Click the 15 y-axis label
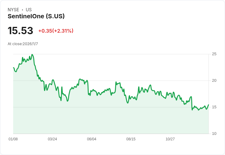Screen dimensions: 225x155 click(214, 107)
